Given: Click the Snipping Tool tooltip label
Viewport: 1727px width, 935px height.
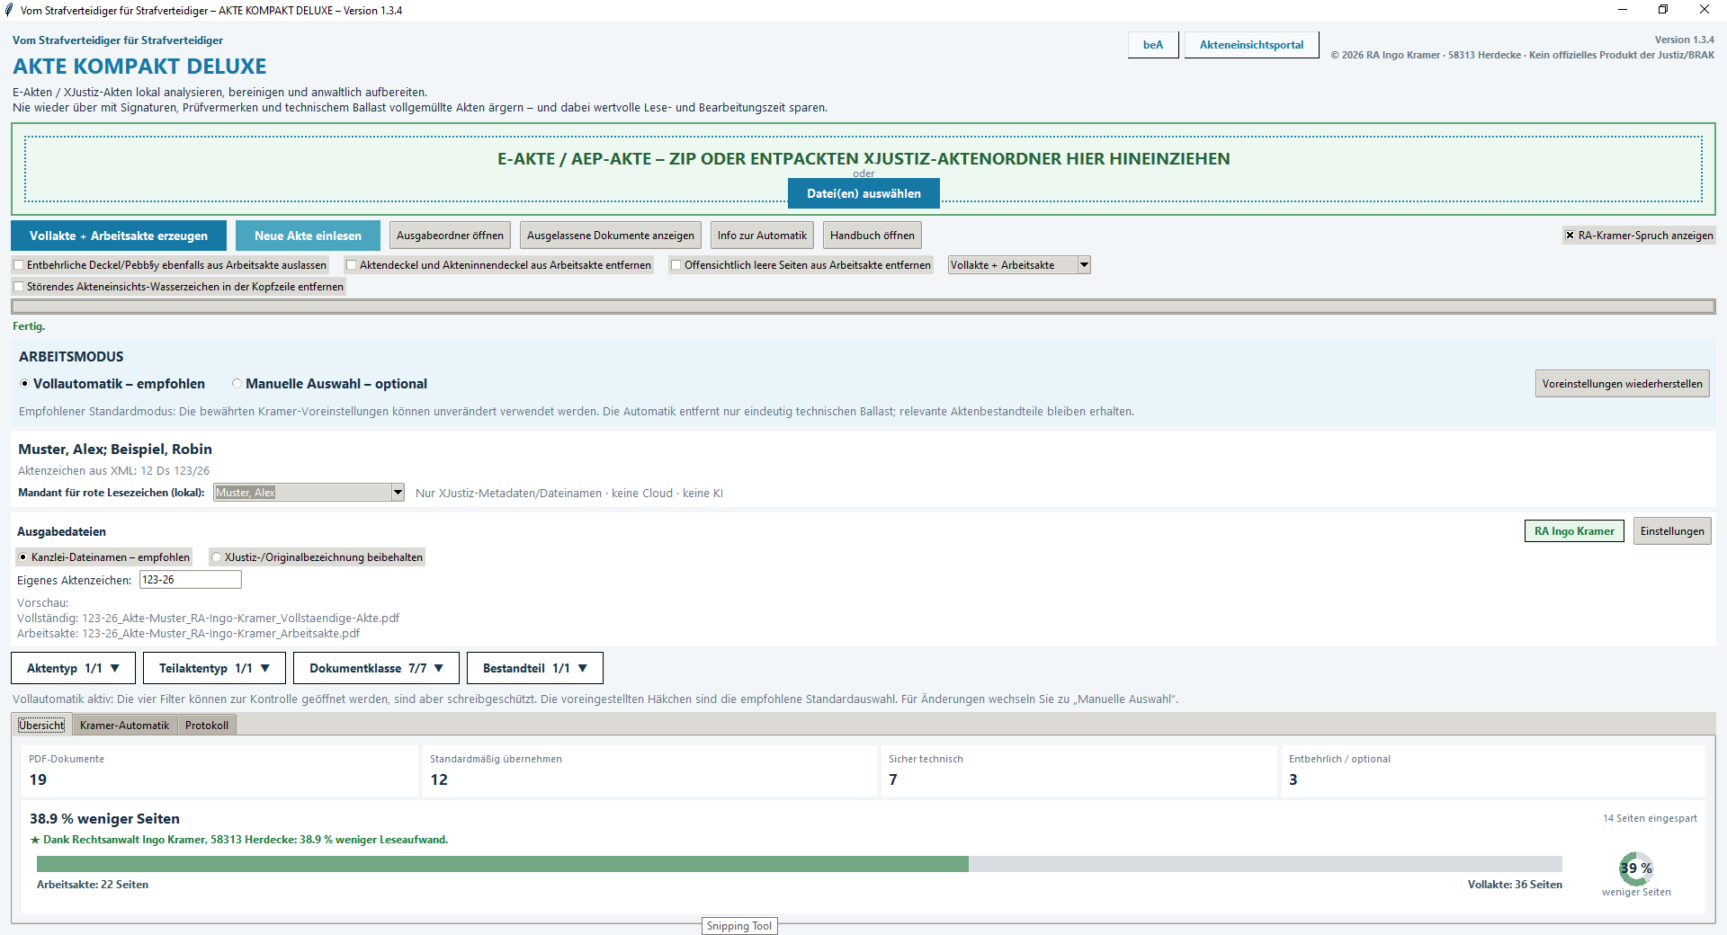Looking at the screenshot, I should pos(739,926).
